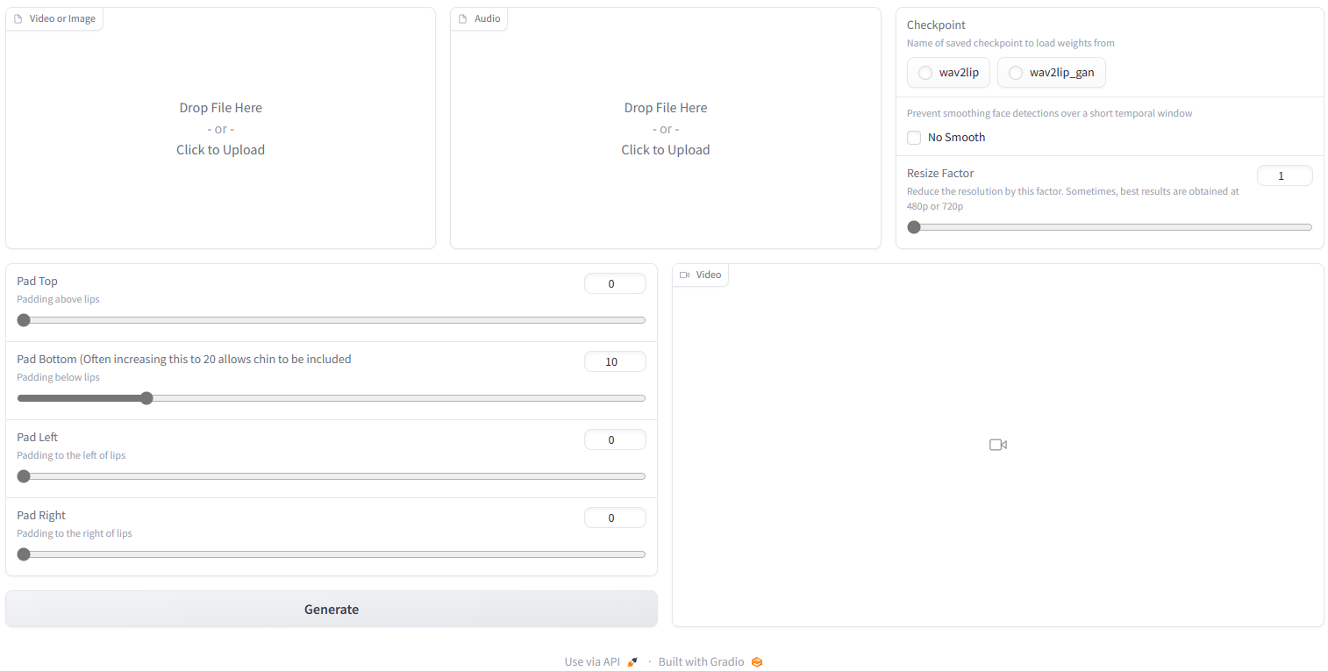Switch to the Video or Image tab

pos(62,18)
